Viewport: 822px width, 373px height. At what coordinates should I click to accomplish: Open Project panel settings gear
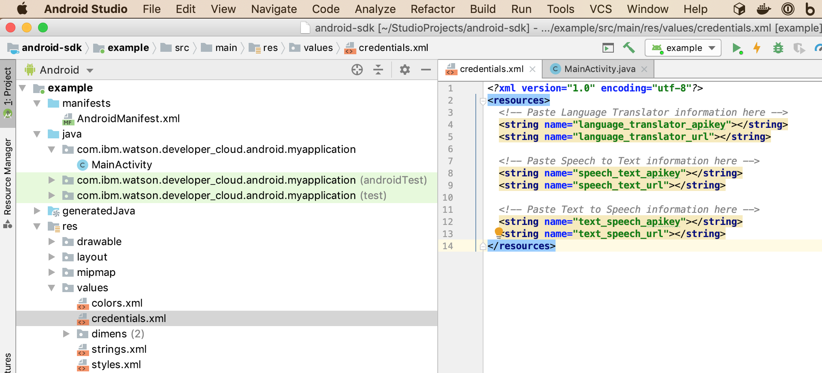(x=405, y=70)
